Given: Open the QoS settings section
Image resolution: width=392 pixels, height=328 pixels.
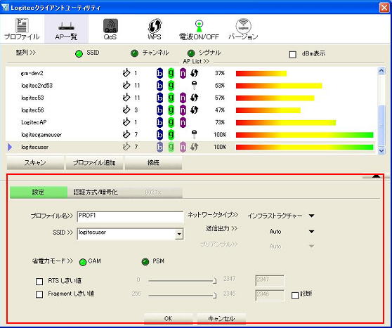Looking at the screenshot, I should 110,29.
